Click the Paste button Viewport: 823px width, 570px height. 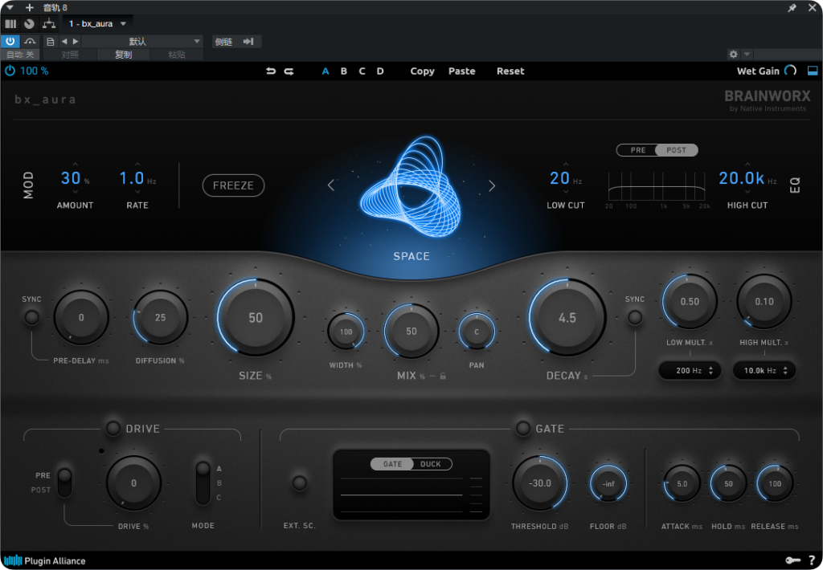click(x=462, y=71)
